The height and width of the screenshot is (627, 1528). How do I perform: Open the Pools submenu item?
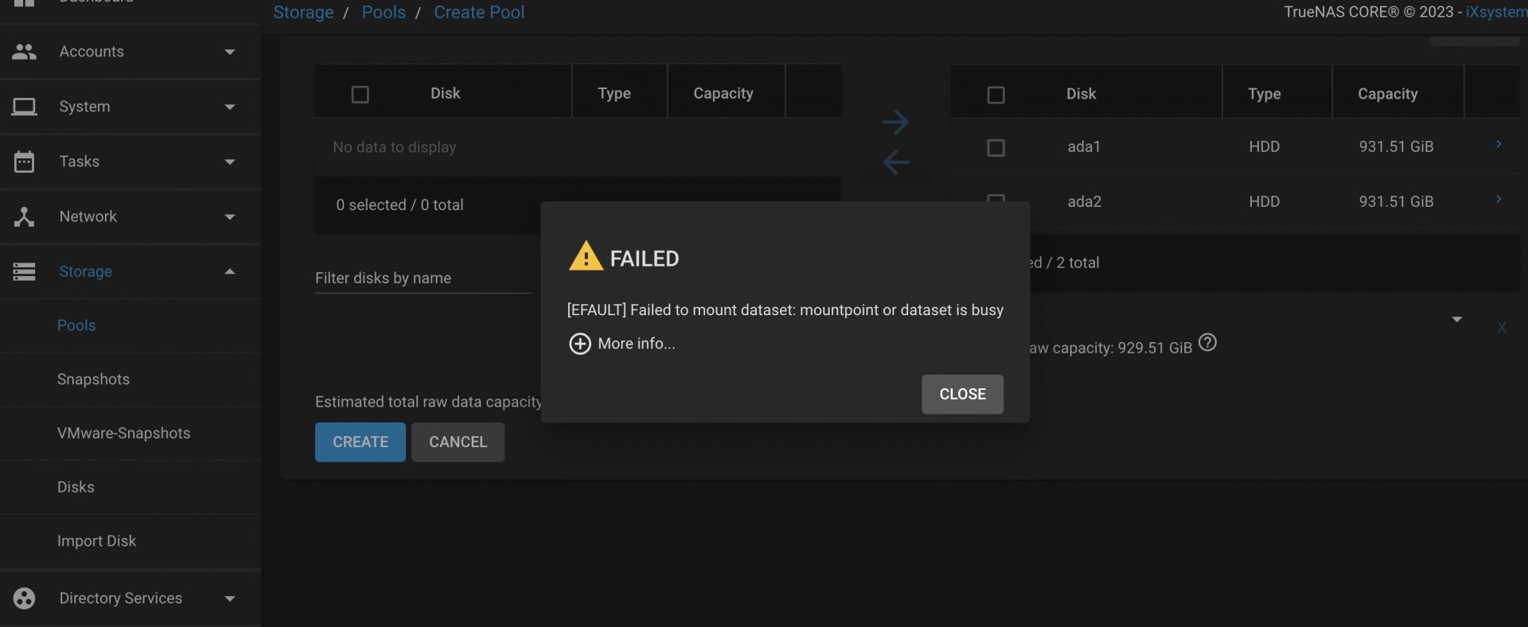tap(76, 325)
